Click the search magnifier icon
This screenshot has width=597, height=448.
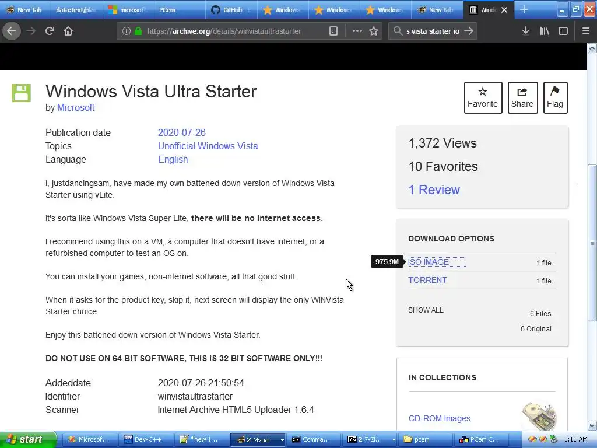coord(398,32)
